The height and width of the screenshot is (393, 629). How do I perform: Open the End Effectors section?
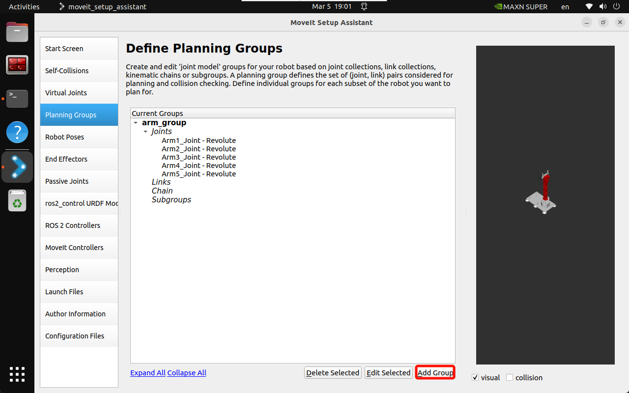tap(79, 159)
